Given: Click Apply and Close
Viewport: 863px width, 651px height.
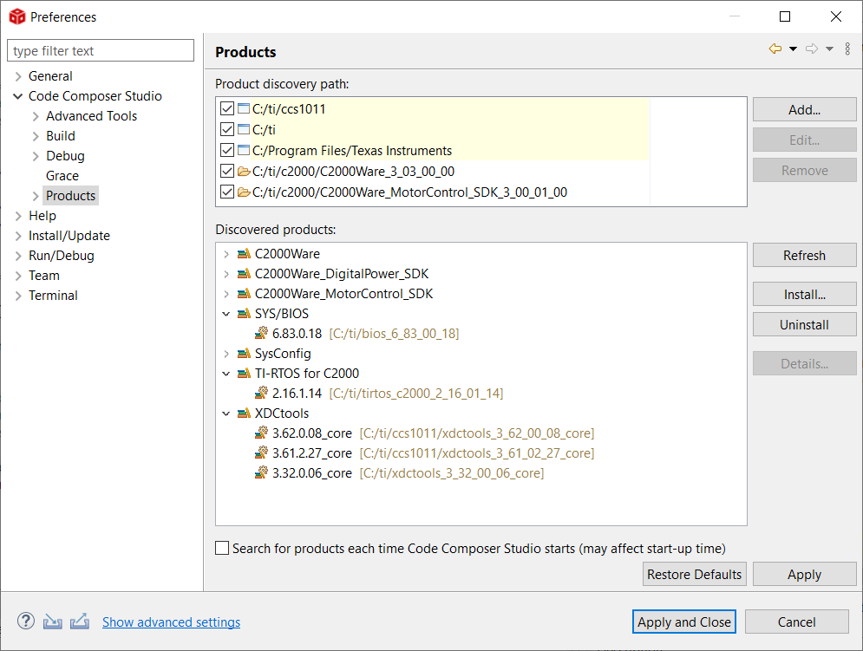Looking at the screenshot, I should tap(684, 622).
